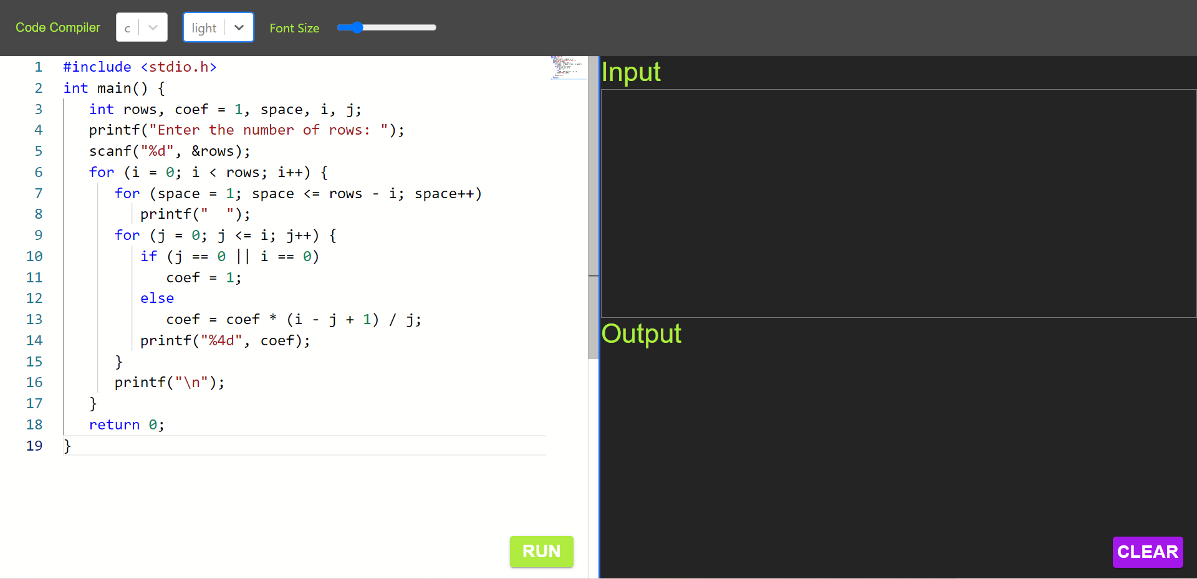Place cursor after "return 0;" on line 18
This screenshot has height=579, width=1197.
166,424
